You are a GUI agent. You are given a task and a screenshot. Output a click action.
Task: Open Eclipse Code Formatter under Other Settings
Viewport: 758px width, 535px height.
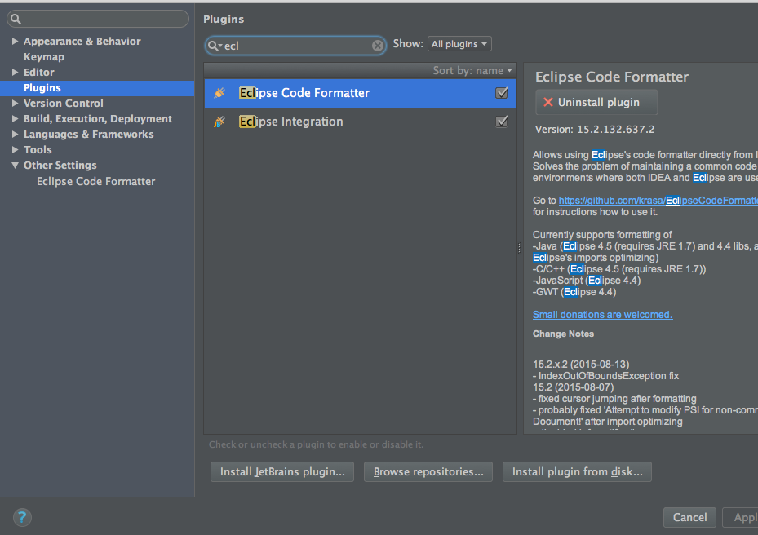(x=95, y=181)
